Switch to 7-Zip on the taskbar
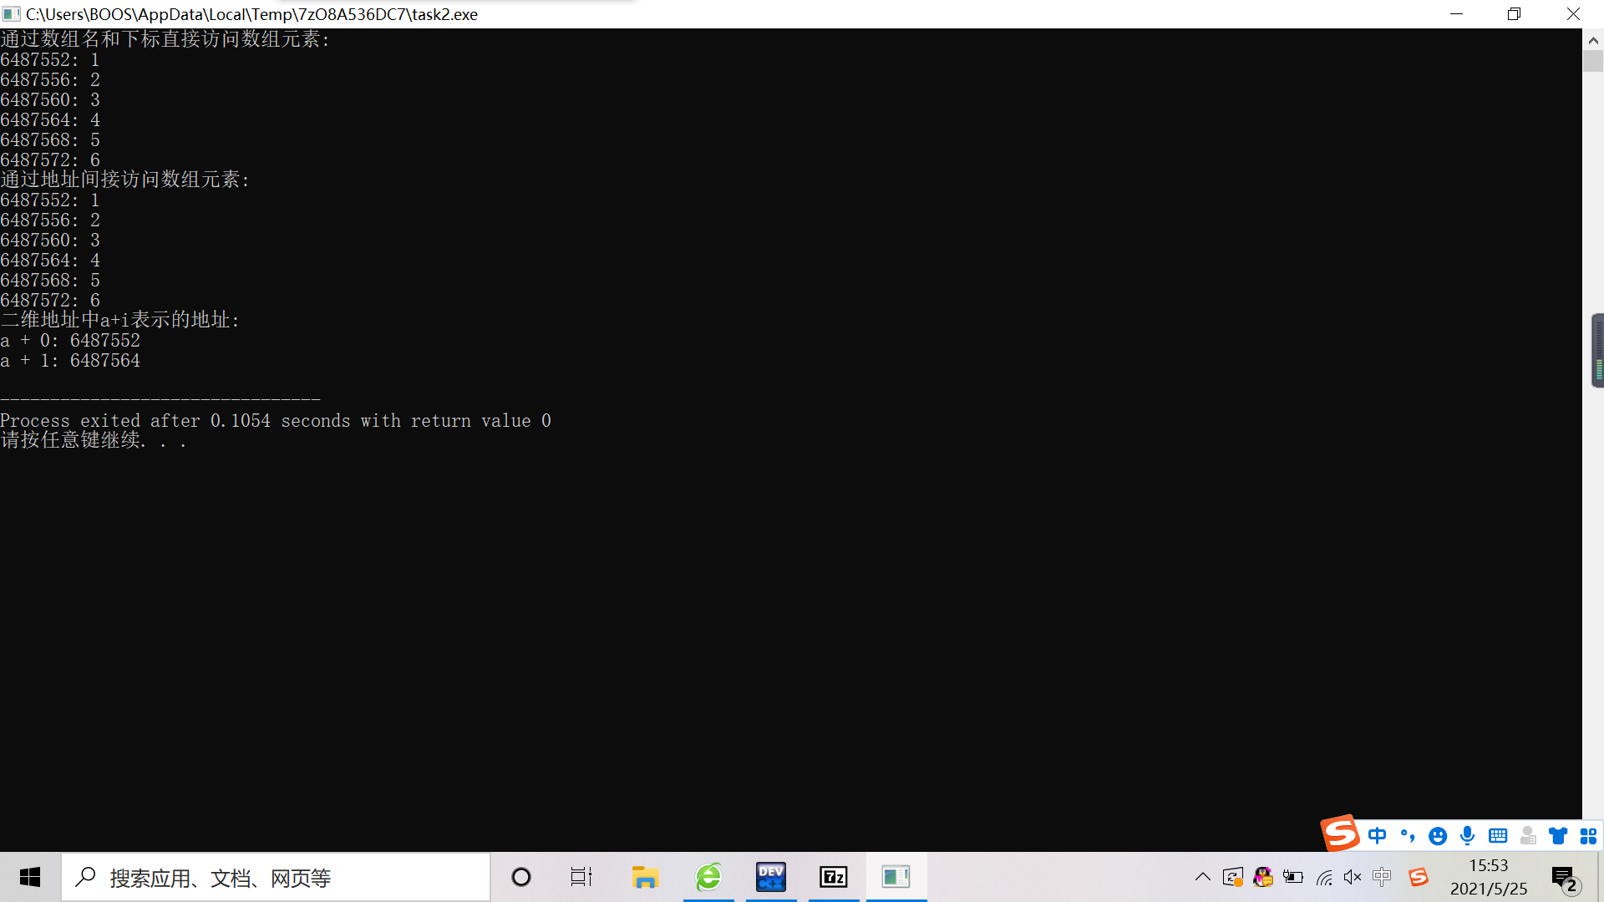This screenshot has width=1604, height=902. [833, 877]
